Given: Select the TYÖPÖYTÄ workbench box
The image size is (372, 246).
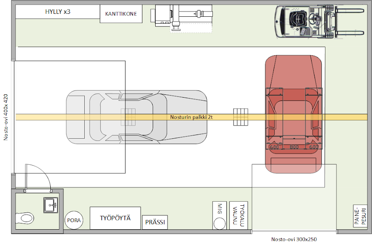Looking at the screenshot, I should (115, 218).
